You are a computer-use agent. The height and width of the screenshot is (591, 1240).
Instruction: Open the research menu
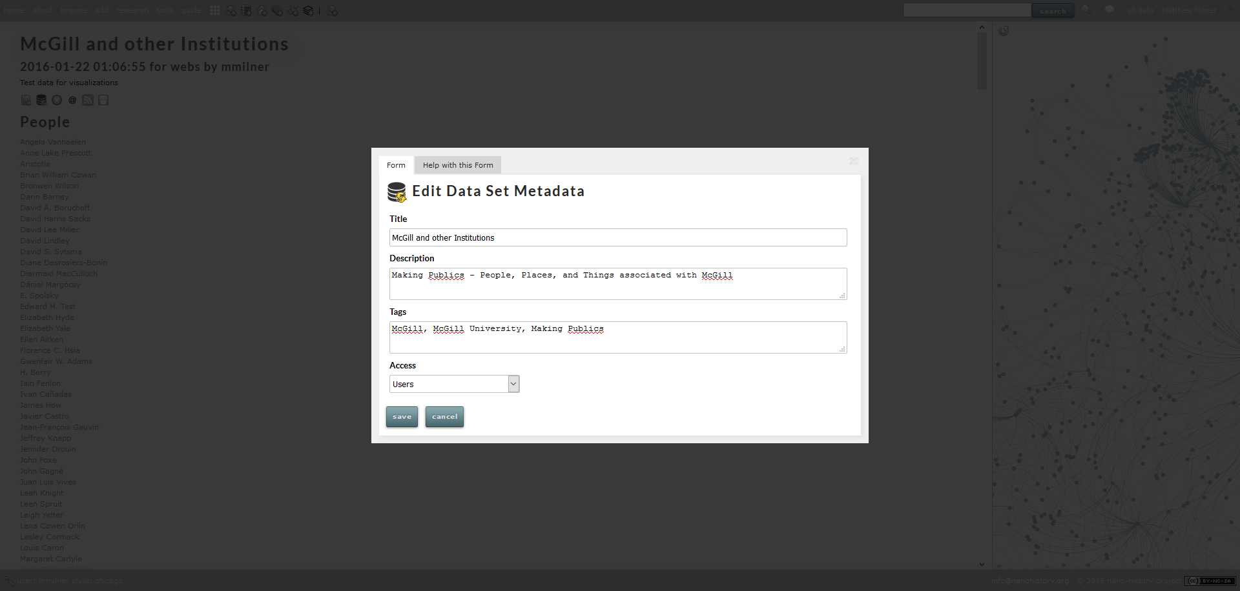132,10
